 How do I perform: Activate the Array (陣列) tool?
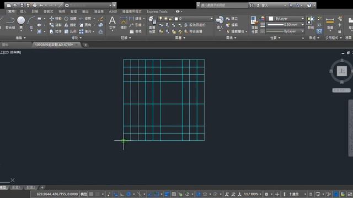click(x=85, y=31)
